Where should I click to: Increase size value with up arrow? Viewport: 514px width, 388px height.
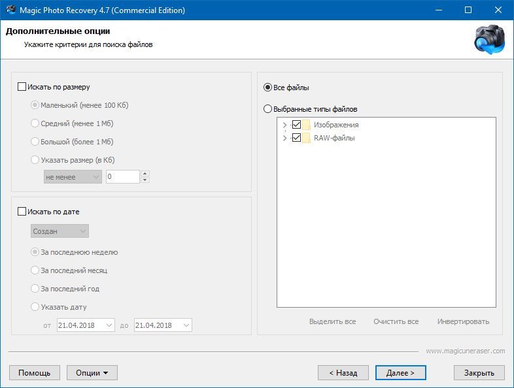[145, 174]
